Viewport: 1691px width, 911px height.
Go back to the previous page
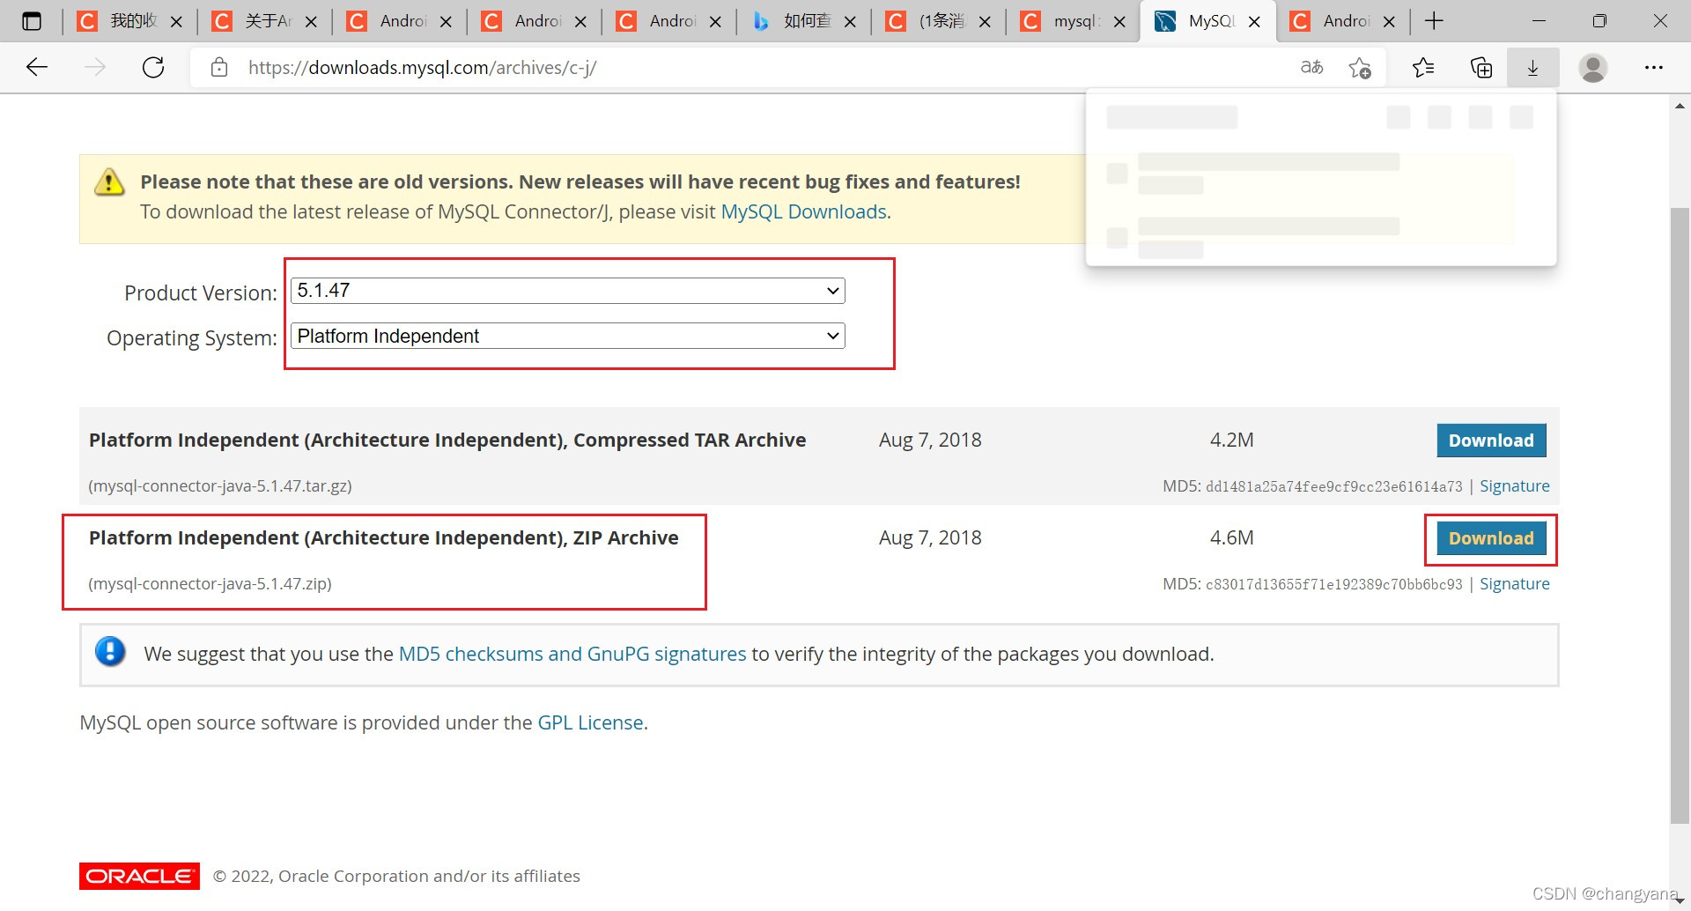(x=37, y=68)
